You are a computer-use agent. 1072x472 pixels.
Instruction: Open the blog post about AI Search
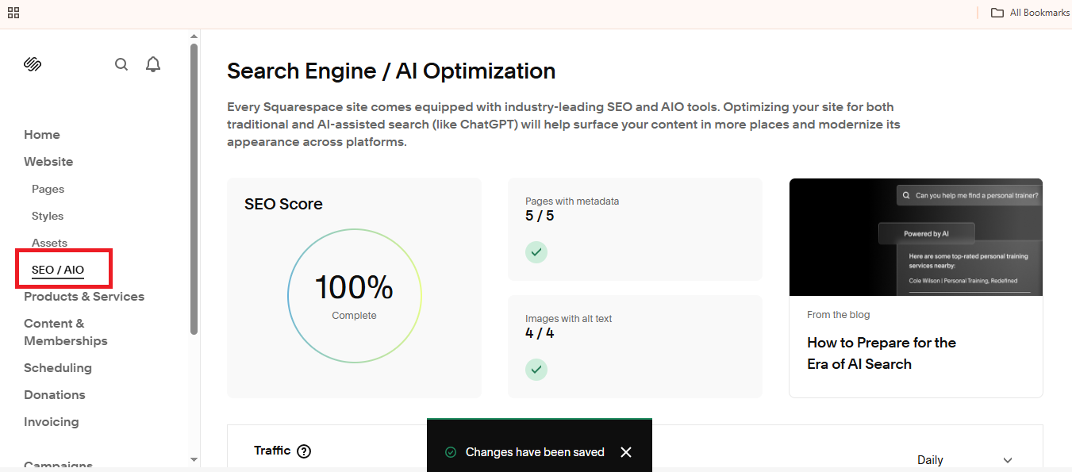(x=881, y=352)
